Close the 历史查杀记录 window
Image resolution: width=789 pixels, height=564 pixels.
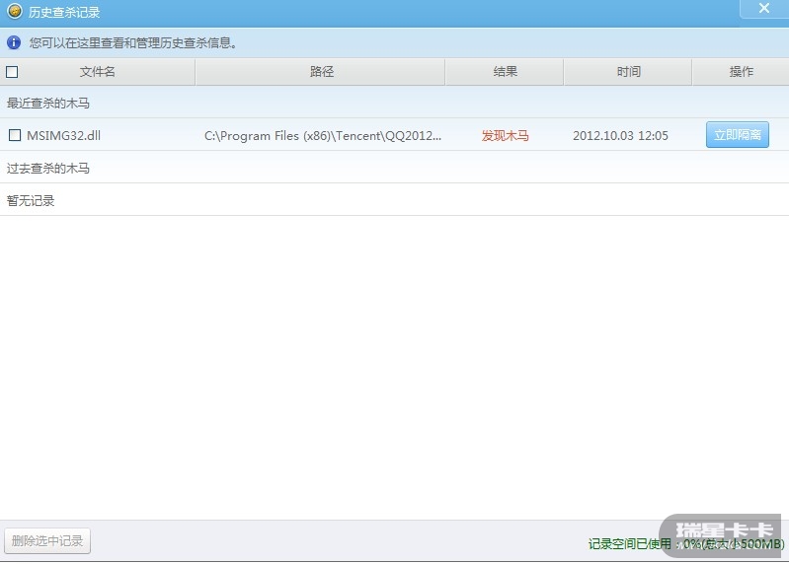pos(764,9)
